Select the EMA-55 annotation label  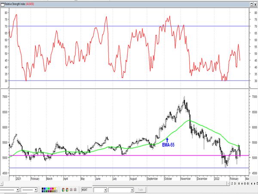168,145
